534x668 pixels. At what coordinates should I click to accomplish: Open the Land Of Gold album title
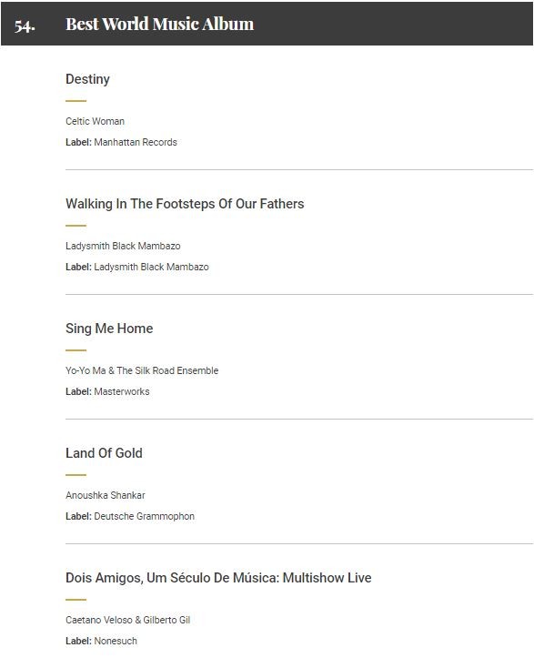pyautogui.click(x=104, y=453)
